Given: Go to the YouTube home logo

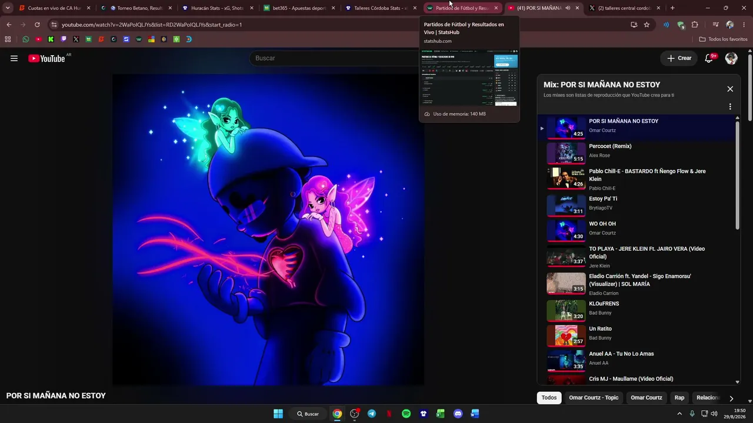Looking at the screenshot, I should [46, 58].
